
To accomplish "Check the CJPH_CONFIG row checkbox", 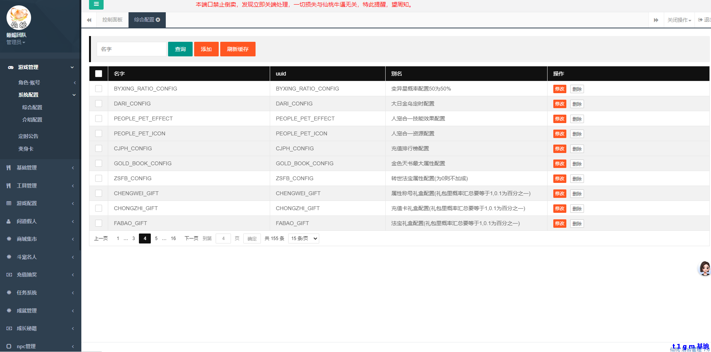I will coord(99,148).
